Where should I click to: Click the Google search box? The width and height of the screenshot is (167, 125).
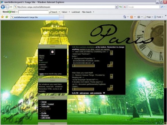(144, 7)
